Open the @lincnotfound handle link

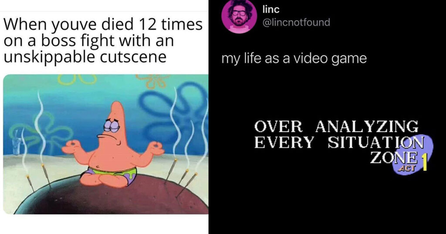(x=296, y=22)
